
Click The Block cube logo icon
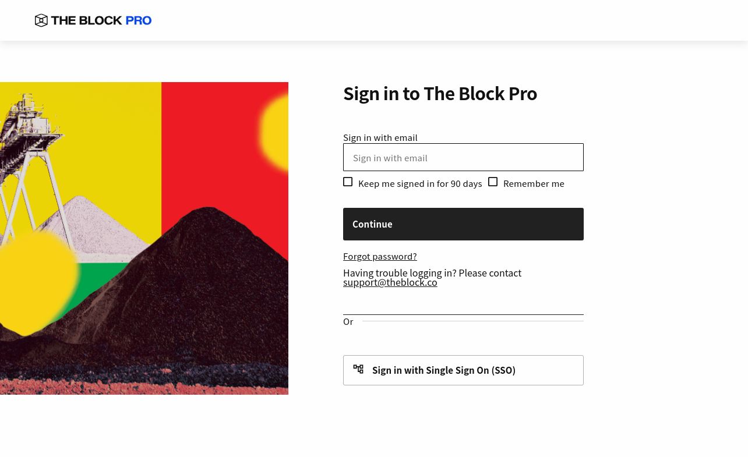pos(41,20)
